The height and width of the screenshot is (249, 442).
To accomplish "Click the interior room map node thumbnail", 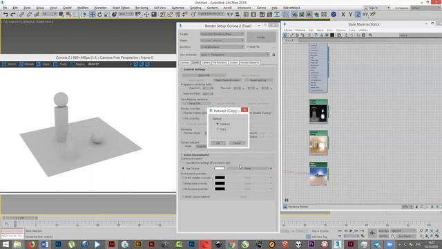I will click(x=318, y=145).
